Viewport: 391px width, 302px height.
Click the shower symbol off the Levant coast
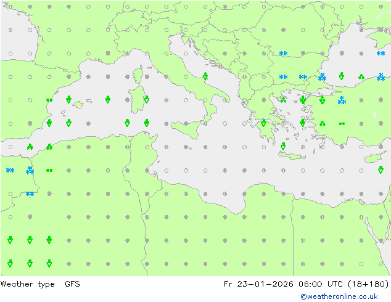click(x=381, y=169)
